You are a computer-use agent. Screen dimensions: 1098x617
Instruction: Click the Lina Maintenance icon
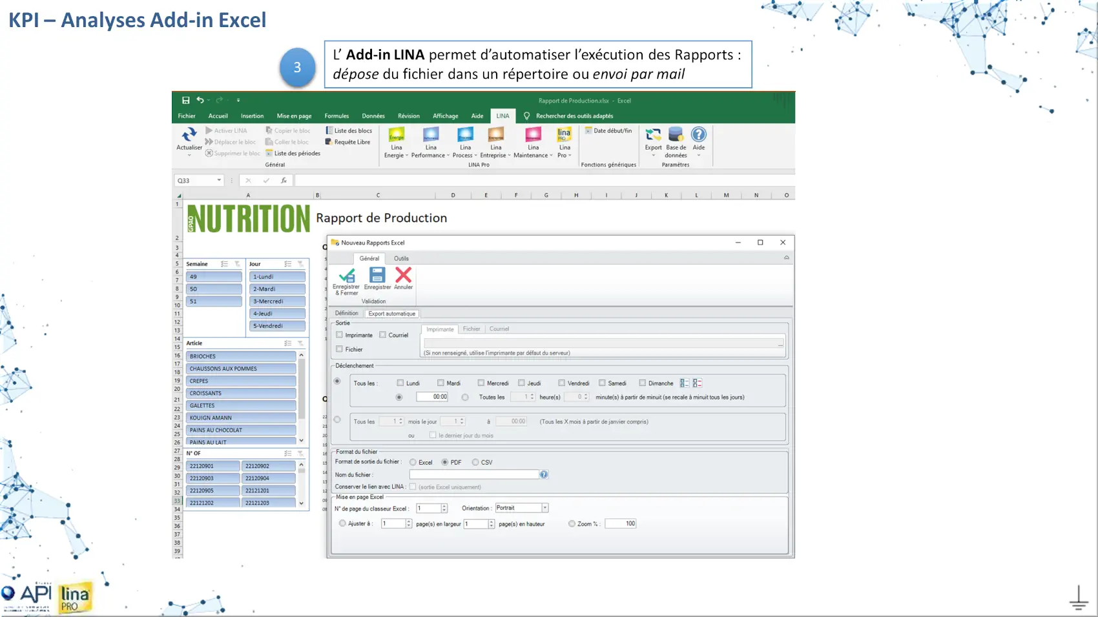pyautogui.click(x=533, y=134)
